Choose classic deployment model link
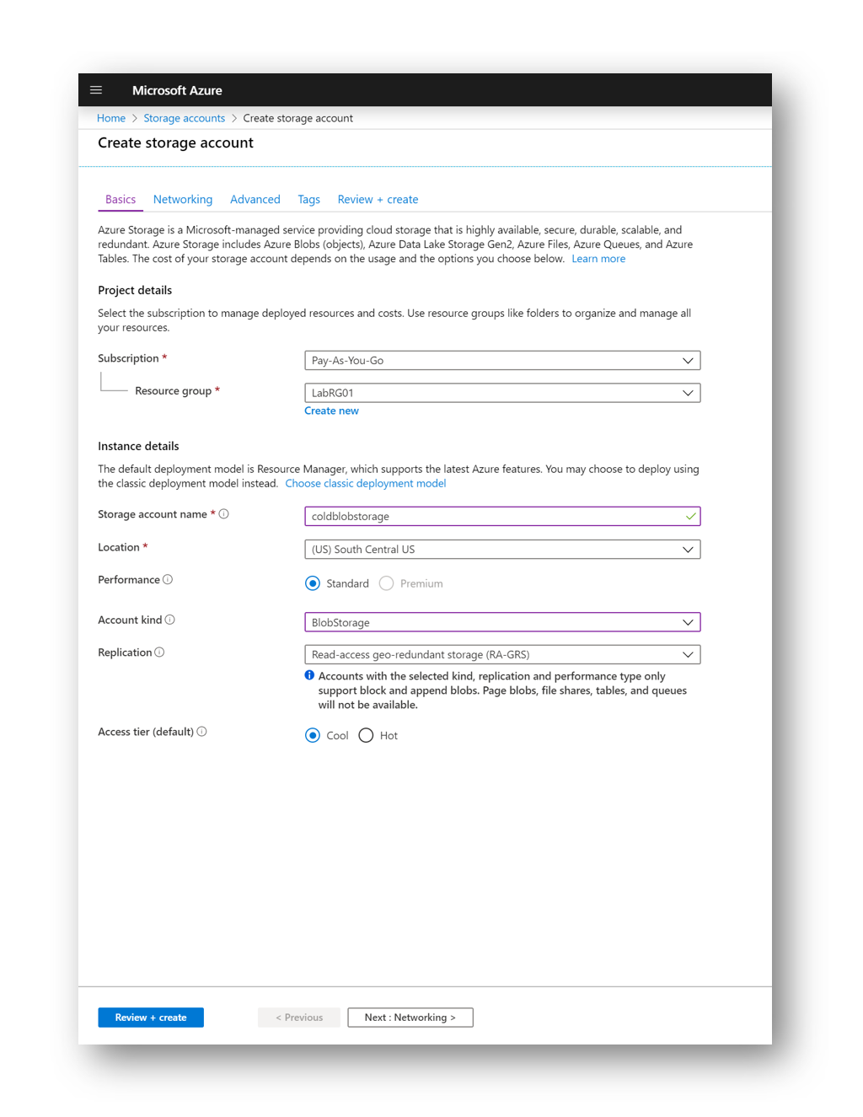This screenshot has width=863, height=1117. pos(366,484)
